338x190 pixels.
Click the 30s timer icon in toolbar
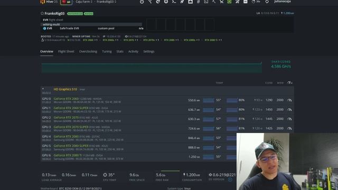[x=256, y=2]
